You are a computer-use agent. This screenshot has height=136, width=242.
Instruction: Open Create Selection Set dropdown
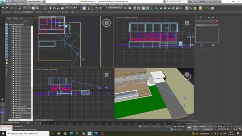(115, 8)
